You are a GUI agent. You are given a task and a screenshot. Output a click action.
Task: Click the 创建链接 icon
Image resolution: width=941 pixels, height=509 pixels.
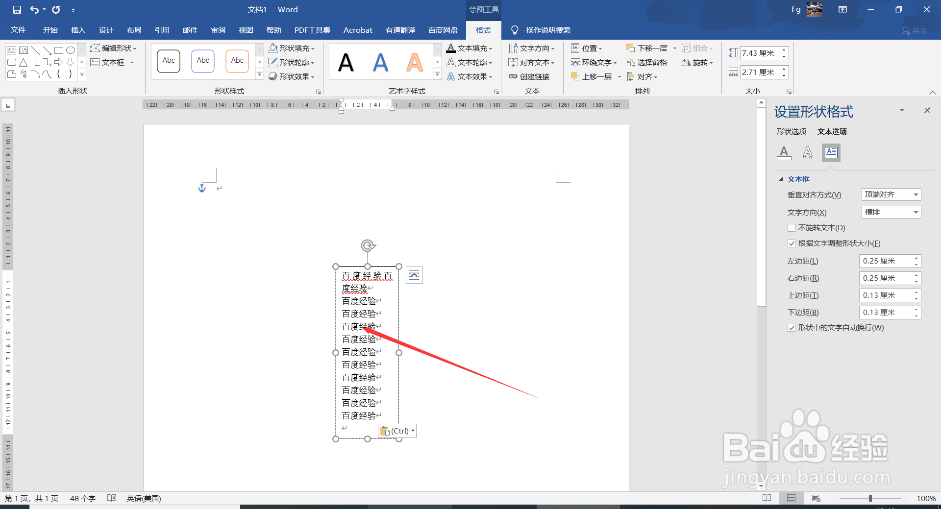[530, 76]
